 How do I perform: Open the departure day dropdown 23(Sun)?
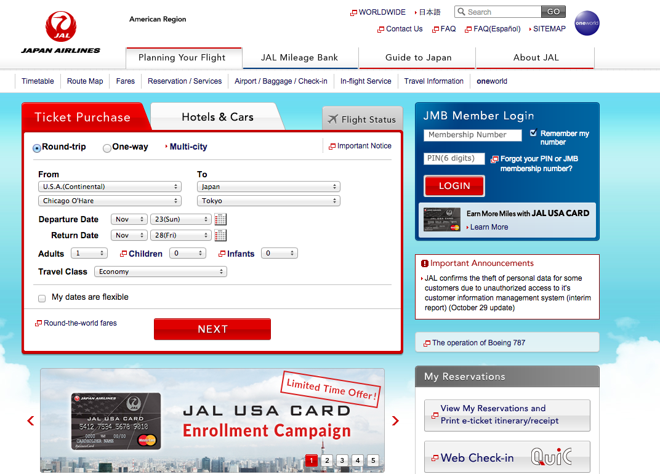click(x=180, y=219)
